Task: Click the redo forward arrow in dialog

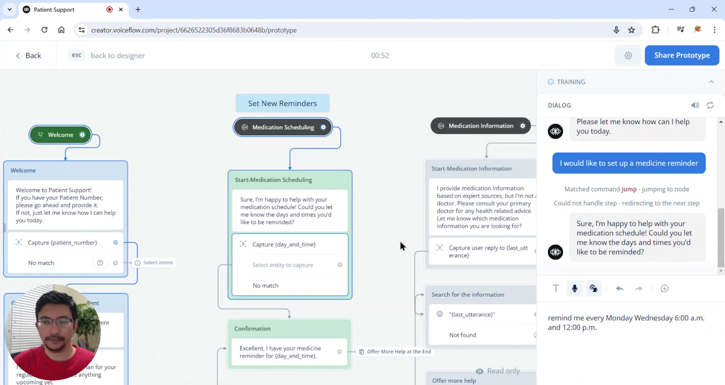Action: pyautogui.click(x=639, y=288)
